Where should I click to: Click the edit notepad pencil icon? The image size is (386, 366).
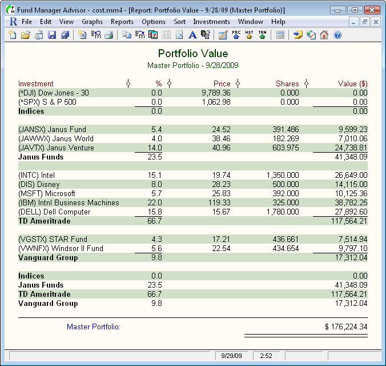[x=223, y=35]
